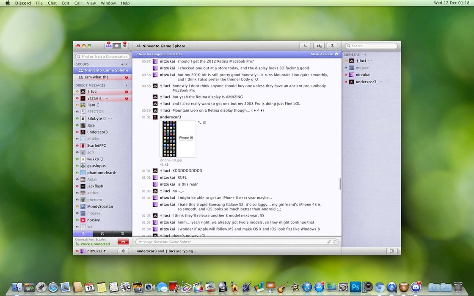Open the emoji picker in message box
474x296 pixels.
point(335,242)
